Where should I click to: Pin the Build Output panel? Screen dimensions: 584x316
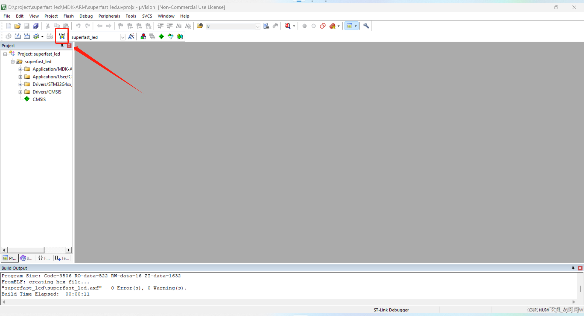coord(573,268)
